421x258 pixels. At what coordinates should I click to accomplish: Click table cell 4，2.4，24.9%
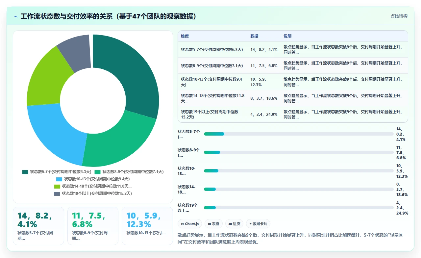[264, 115]
